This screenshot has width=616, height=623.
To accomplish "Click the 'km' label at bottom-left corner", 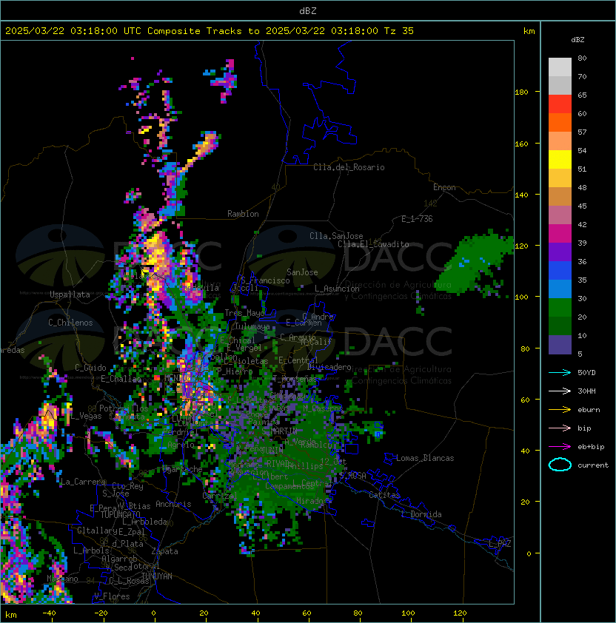I will (11, 615).
